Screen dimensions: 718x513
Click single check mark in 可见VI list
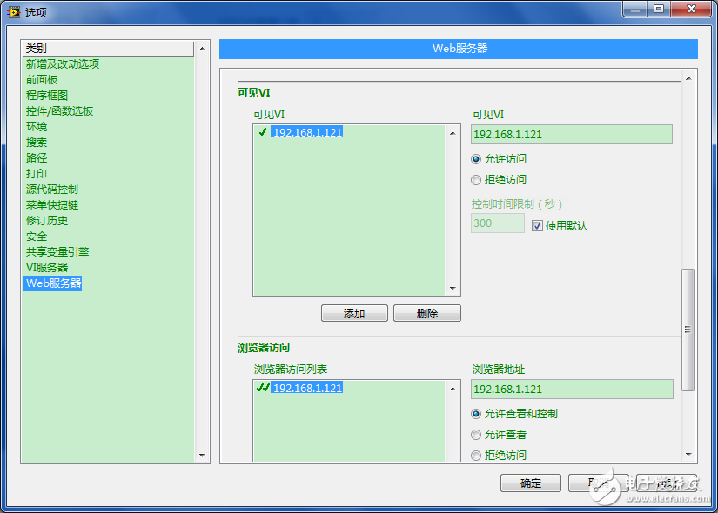tap(263, 132)
